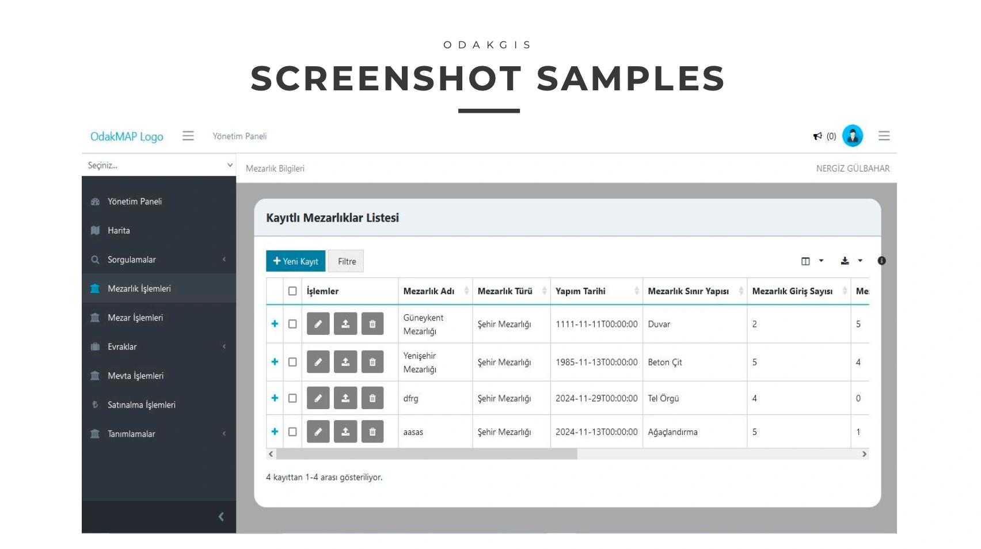The height and width of the screenshot is (549, 981).
Task: Delete the dfrg record with trash icon
Action: tap(372, 398)
